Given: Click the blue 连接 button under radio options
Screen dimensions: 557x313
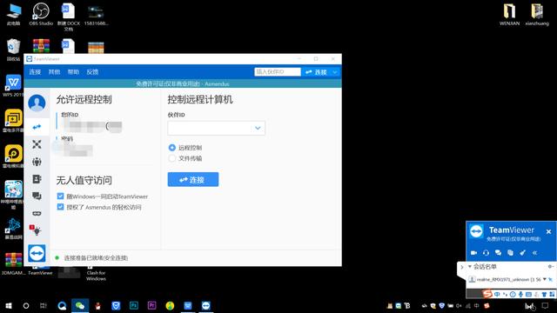Looking at the screenshot, I should point(193,180).
